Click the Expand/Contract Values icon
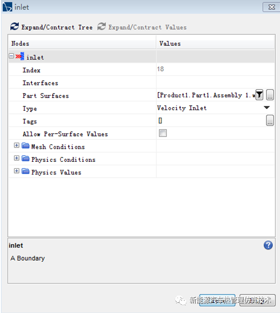The image size is (280, 313). point(101,27)
